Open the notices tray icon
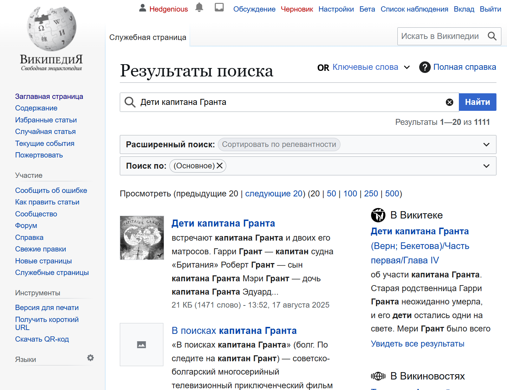Screen dimensions: 507x390 [219, 7]
